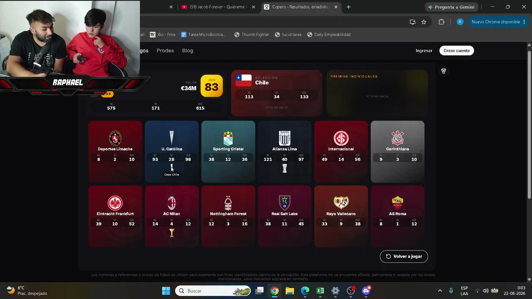Click the microphone icon in system tray
The width and height of the screenshot is (532, 299).
[451, 291]
